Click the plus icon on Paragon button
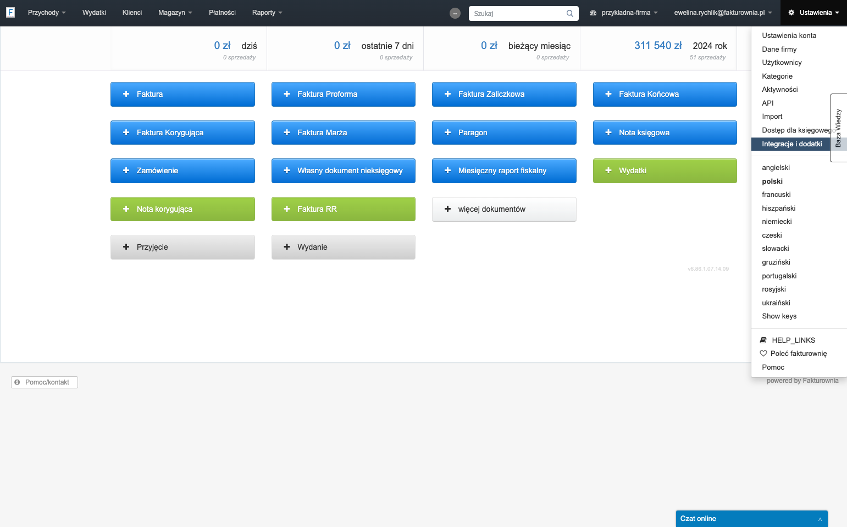The height and width of the screenshot is (527, 847). pos(447,133)
